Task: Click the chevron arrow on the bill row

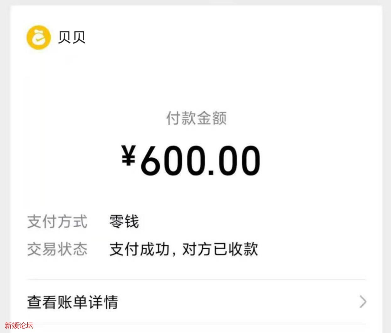Action: click(x=362, y=301)
